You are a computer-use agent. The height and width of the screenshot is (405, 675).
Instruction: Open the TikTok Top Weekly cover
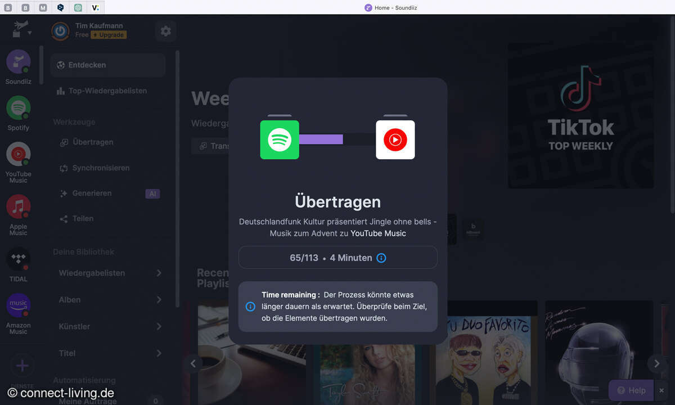(580, 115)
